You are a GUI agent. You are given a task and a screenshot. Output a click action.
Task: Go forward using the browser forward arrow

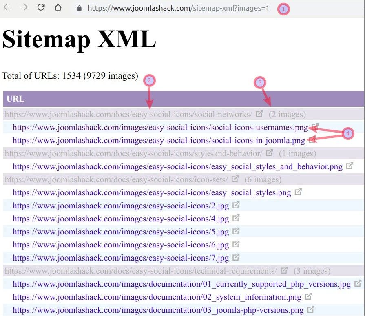coord(24,7)
